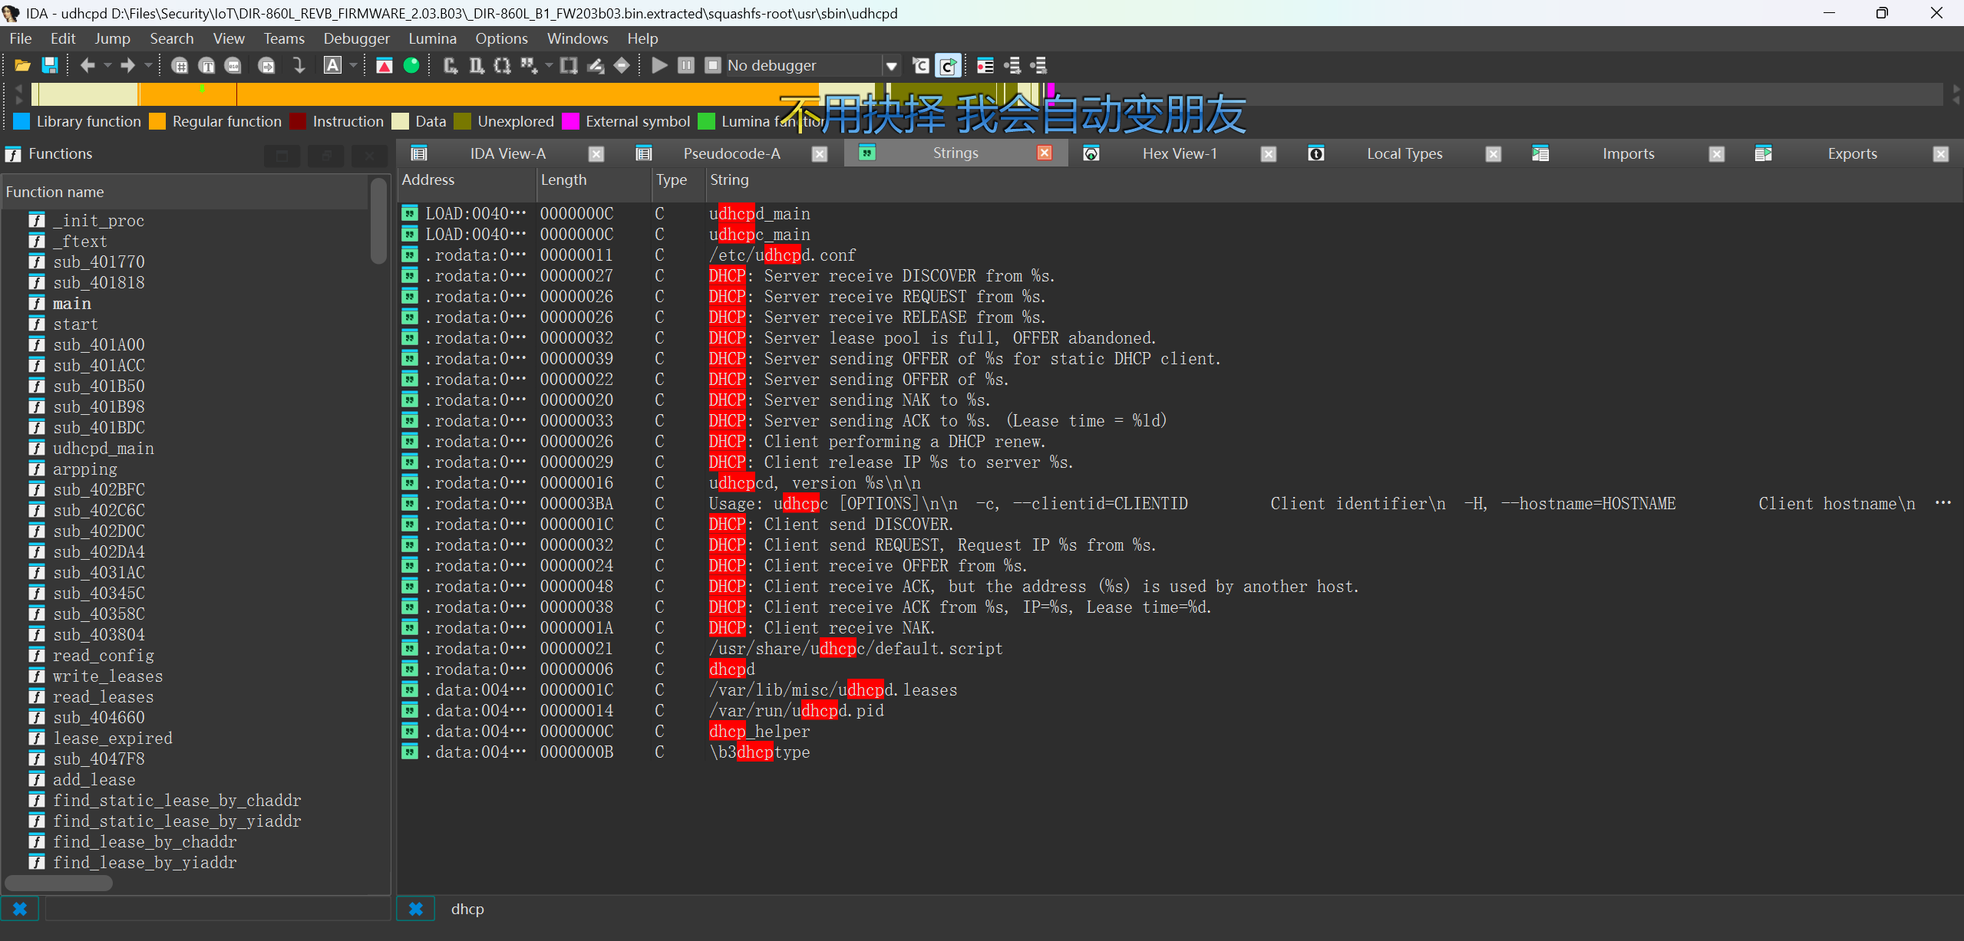
Task: Open the File menu
Action: pyautogui.click(x=20, y=38)
